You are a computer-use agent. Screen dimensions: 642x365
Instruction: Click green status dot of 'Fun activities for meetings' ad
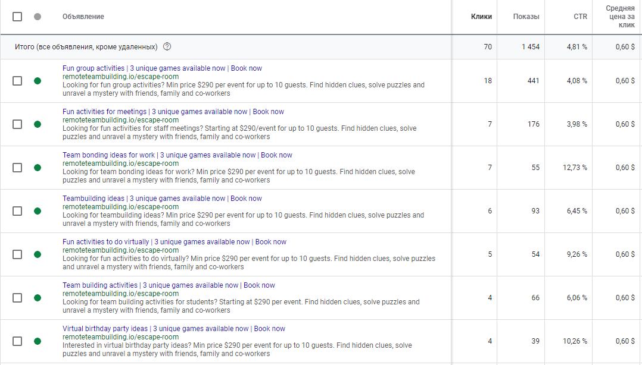click(x=38, y=124)
